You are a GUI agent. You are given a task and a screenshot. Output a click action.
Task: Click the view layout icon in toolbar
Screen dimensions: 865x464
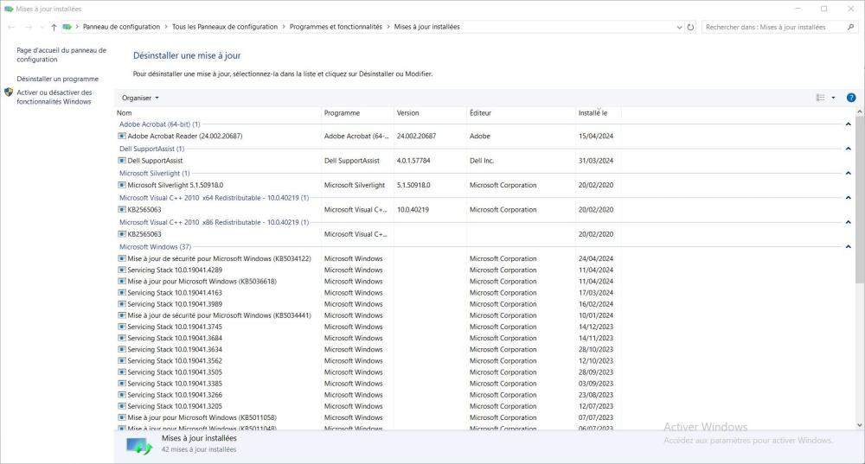coord(820,98)
